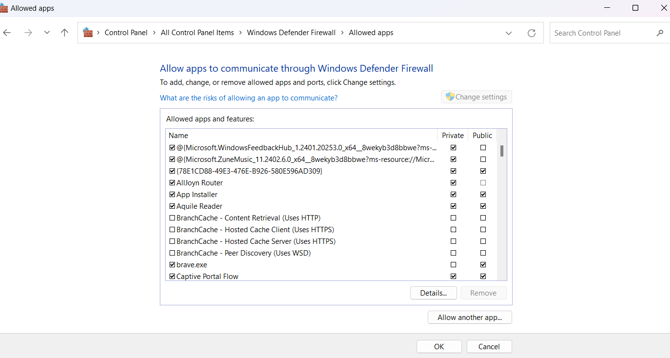Open Windows Defender Firewall breadcrumb

(x=291, y=33)
